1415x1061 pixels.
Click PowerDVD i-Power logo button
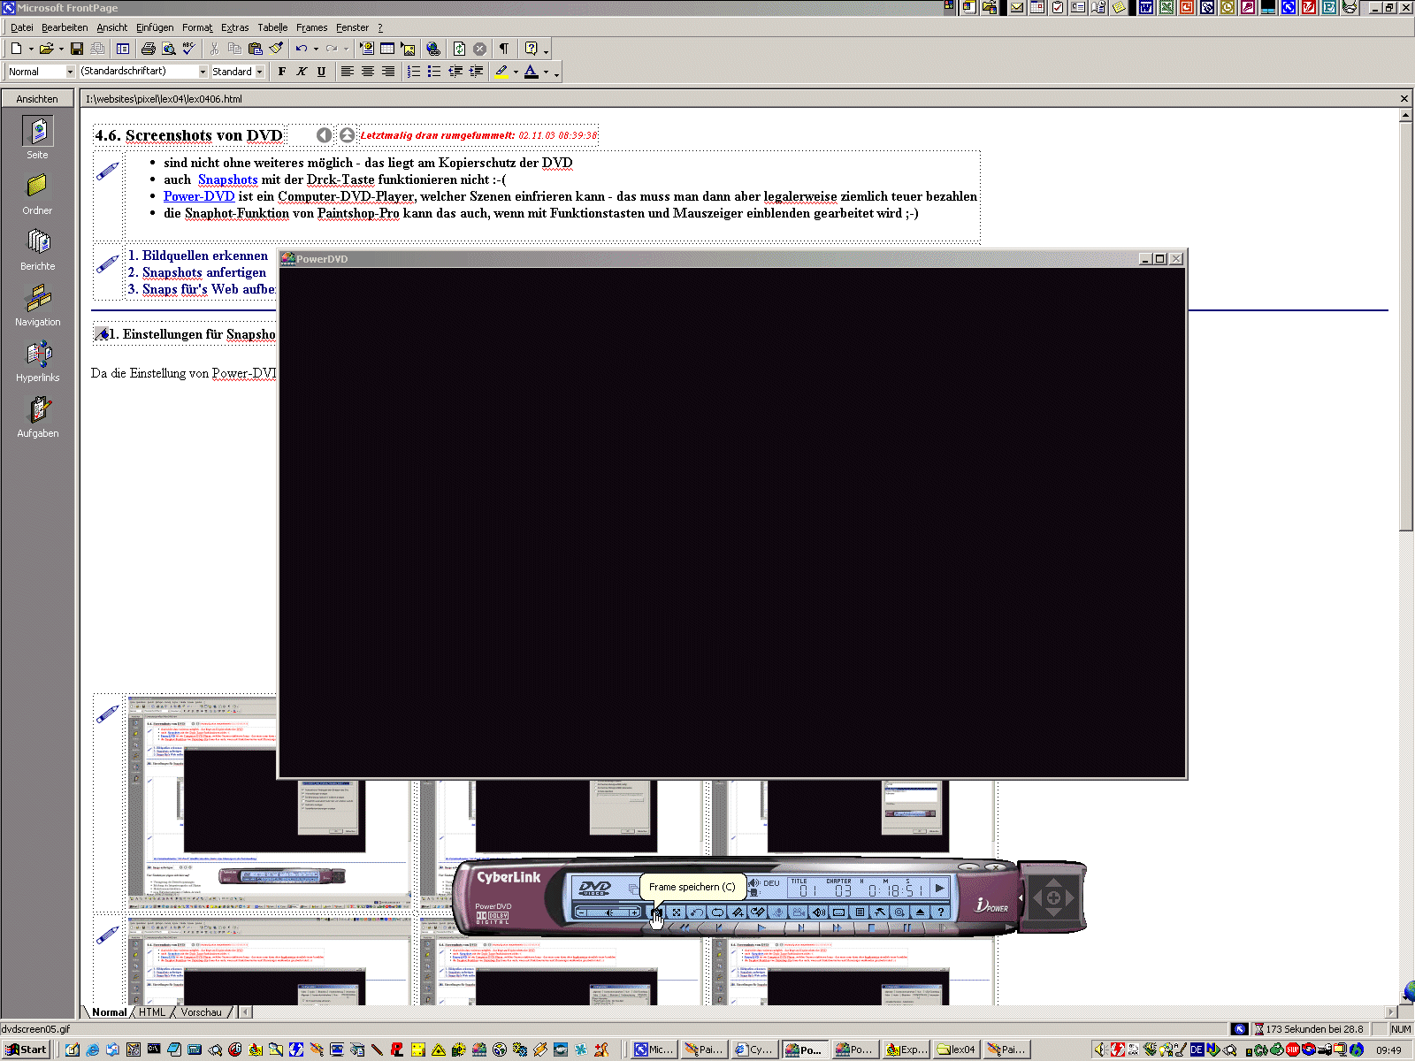pyautogui.click(x=992, y=905)
